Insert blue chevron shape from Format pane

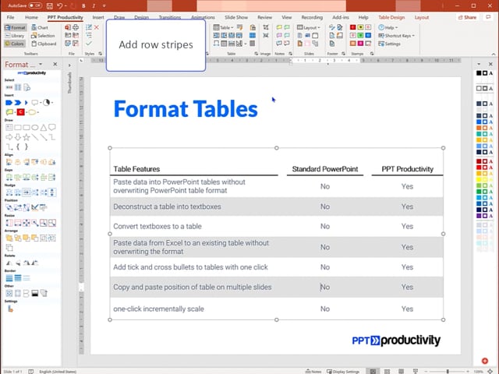(x=17, y=102)
